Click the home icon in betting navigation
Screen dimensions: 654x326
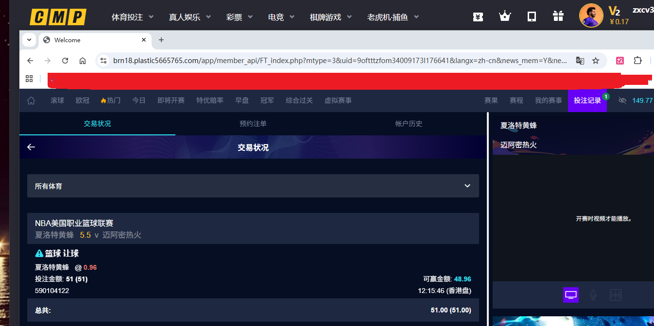click(x=31, y=100)
